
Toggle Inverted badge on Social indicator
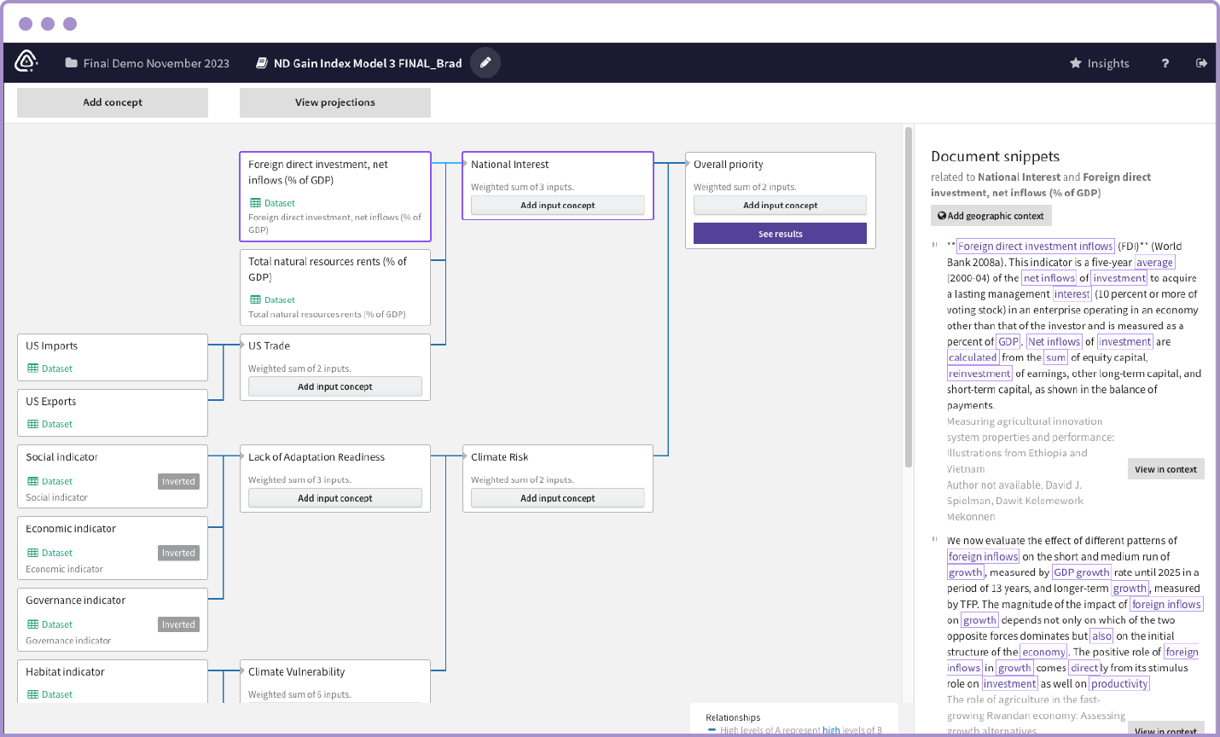click(x=178, y=481)
